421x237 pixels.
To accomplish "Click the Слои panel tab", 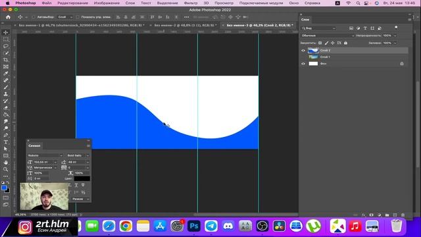I will coord(305,20).
